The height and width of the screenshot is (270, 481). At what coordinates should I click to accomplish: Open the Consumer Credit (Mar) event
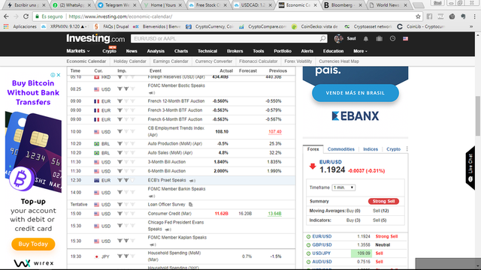tap(169, 214)
